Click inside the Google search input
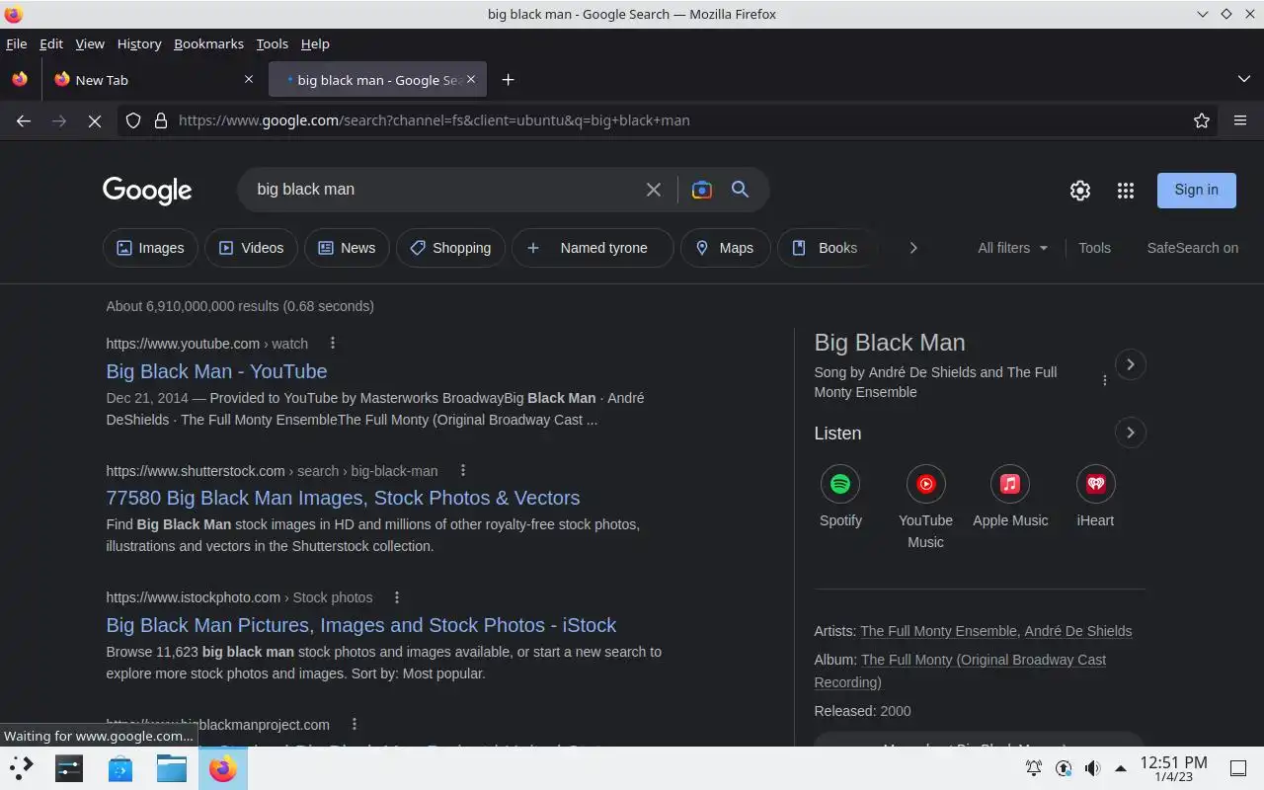The height and width of the screenshot is (790, 1264). click(x=444, y=190)
